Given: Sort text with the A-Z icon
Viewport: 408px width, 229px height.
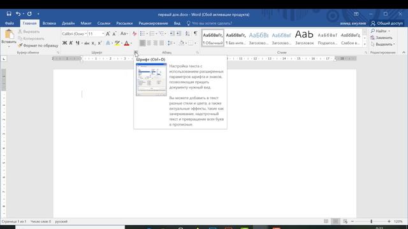Looking at the screenshot, I should 187,34.
